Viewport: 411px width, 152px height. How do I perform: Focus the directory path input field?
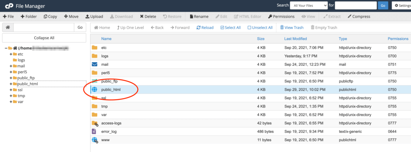(x=44, y=27)
